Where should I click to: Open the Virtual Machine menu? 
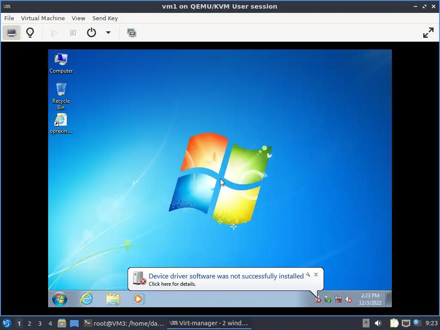click(43, 18)
